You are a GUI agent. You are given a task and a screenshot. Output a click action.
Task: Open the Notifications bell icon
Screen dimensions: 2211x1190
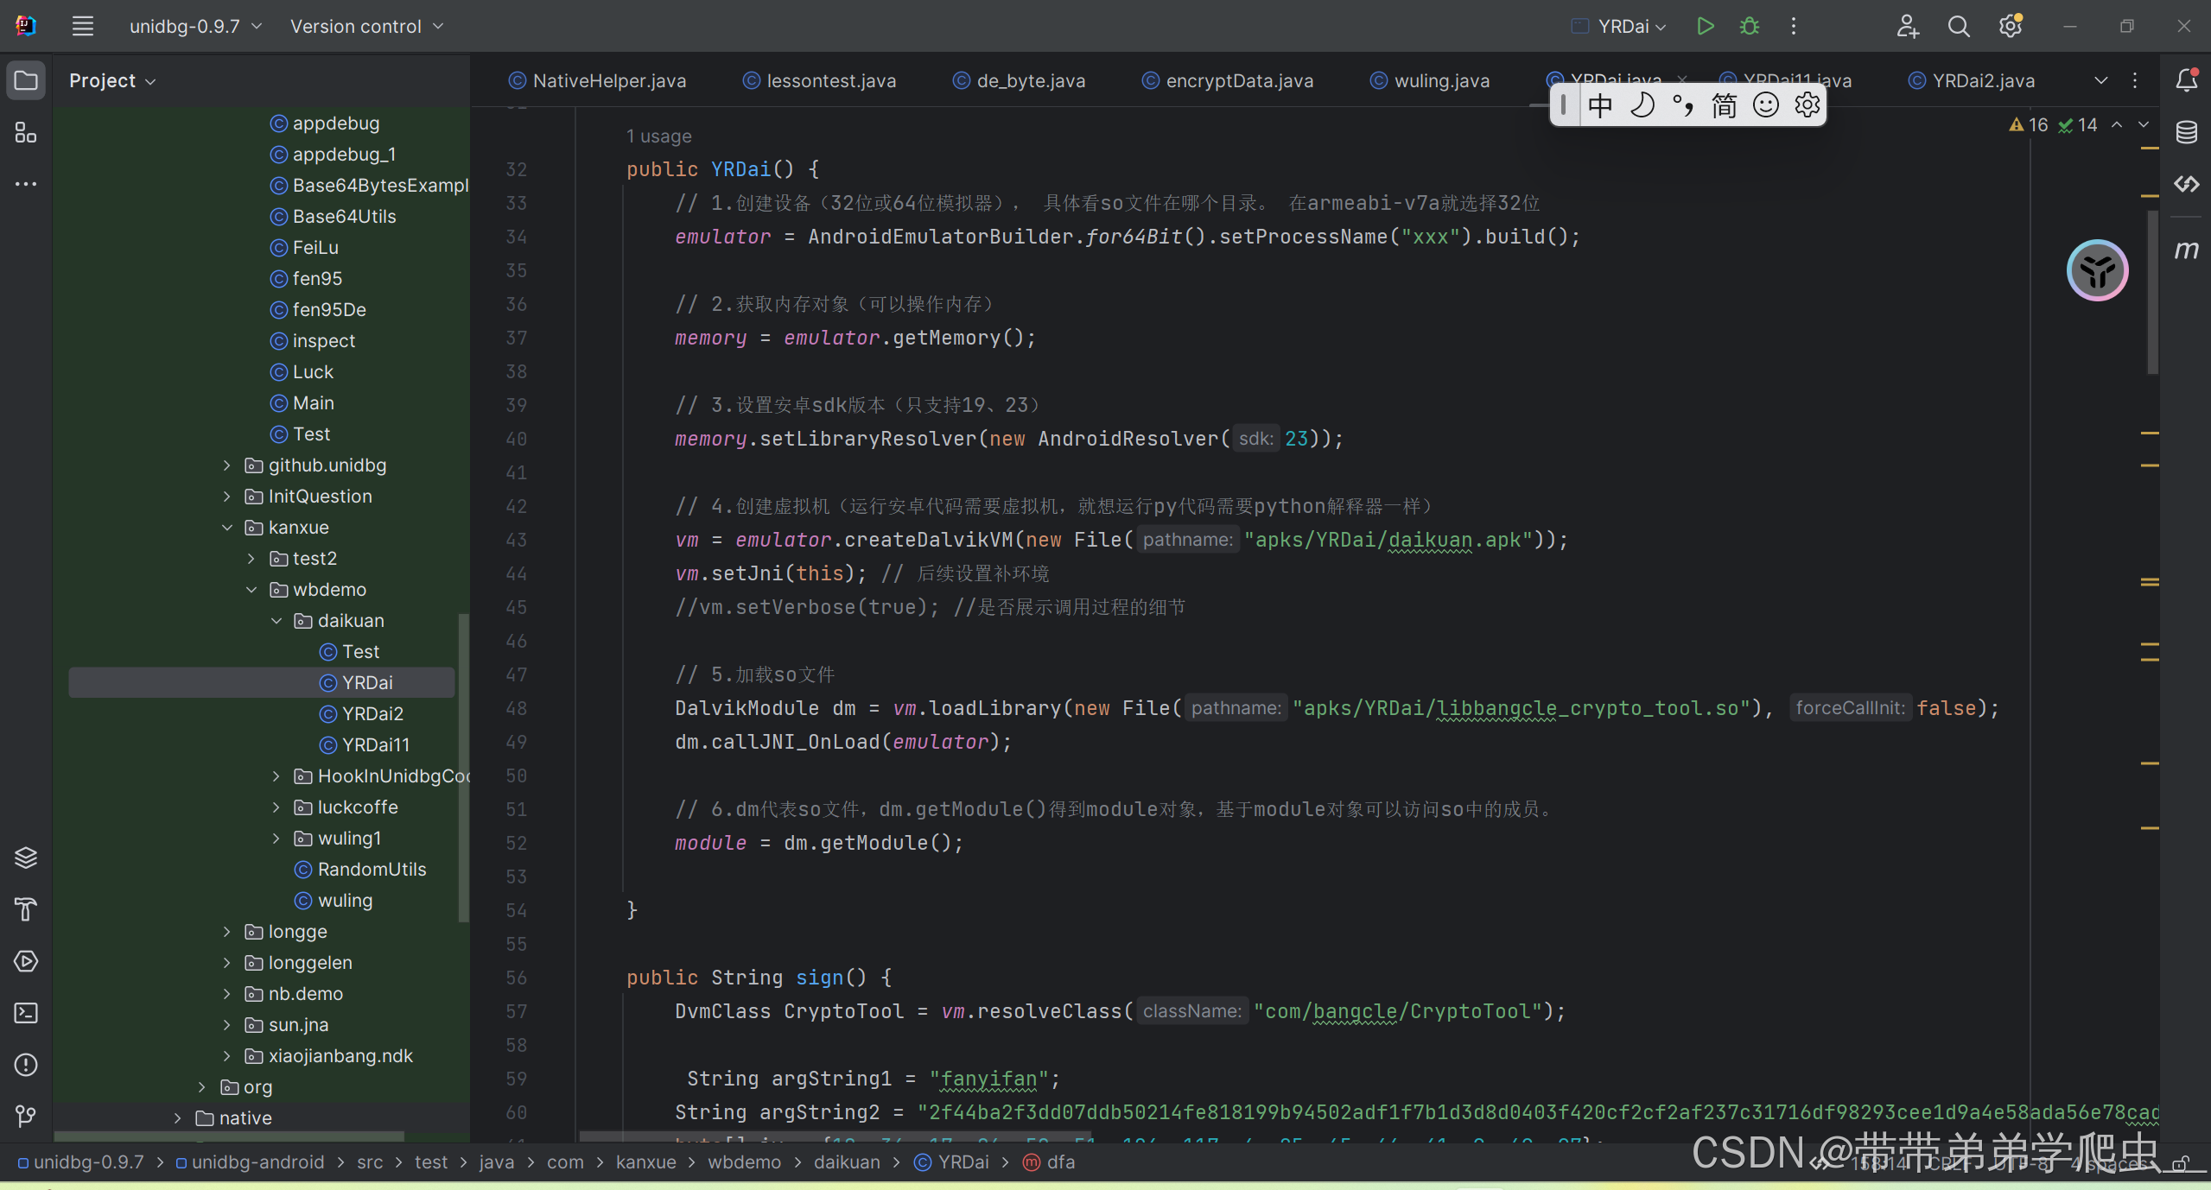click(2186, 80)
